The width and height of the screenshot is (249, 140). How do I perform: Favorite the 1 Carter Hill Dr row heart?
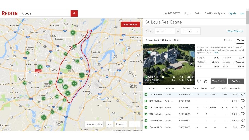243,127
